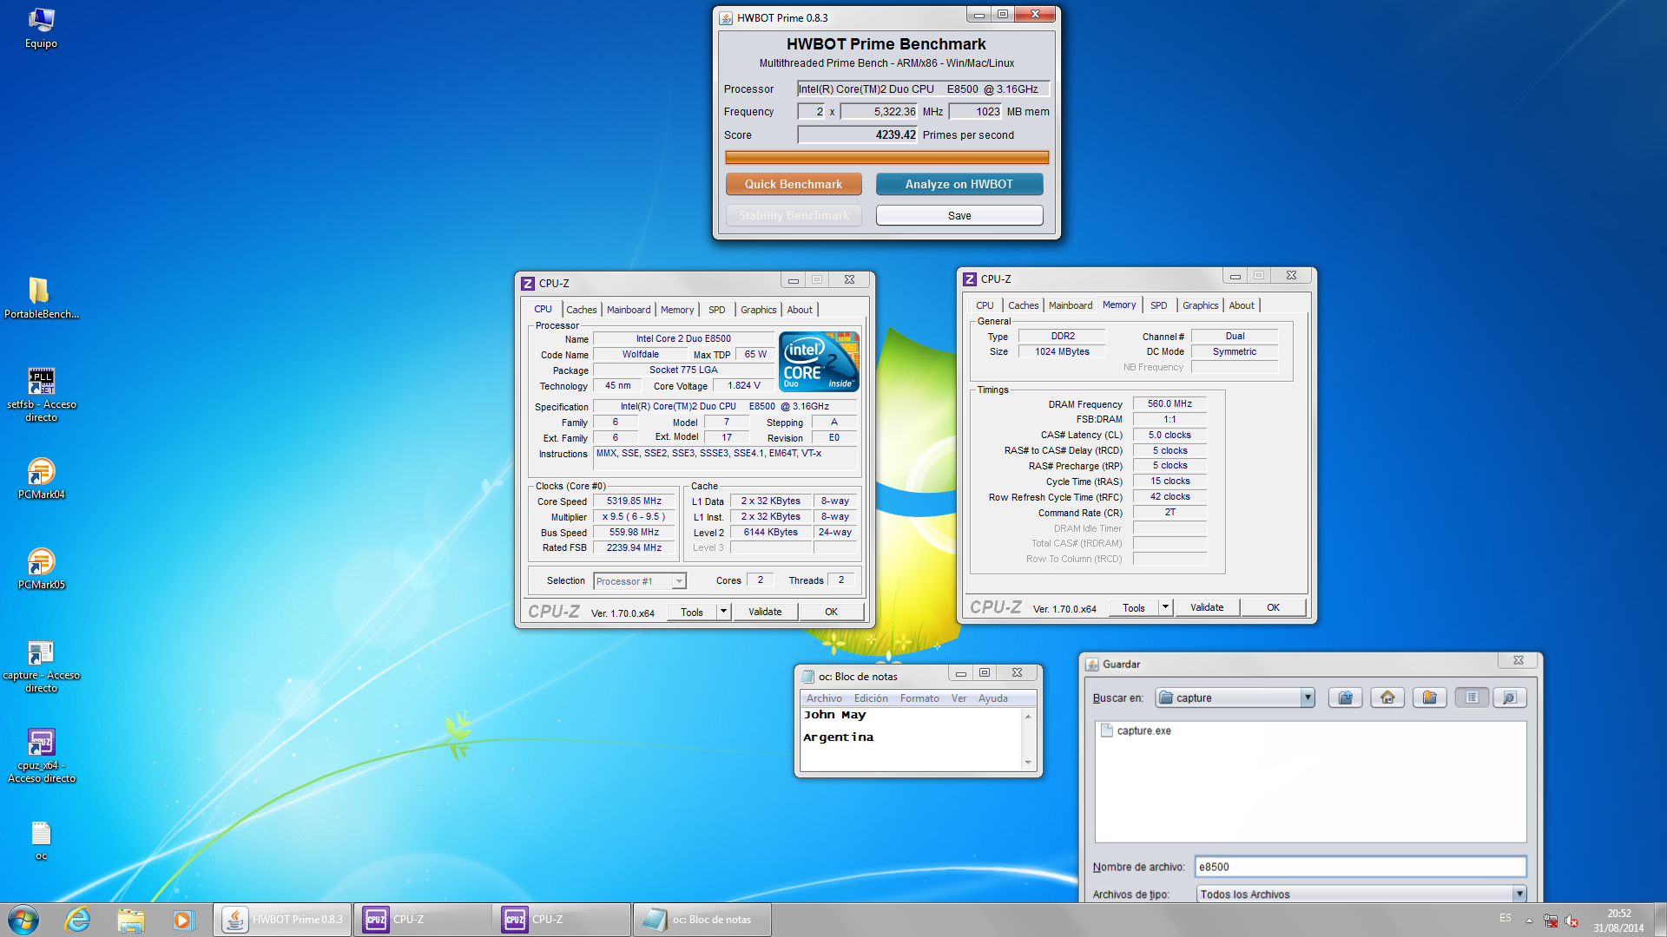Click HWBOT Prime title bar icon
The width and height of the screenshot is (1667, 937).
point(727,17)
